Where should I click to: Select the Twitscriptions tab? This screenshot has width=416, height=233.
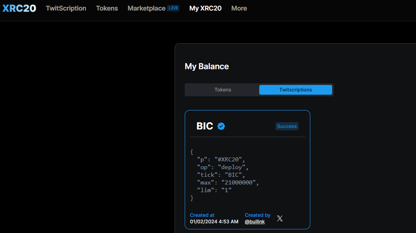pos(295,90)
